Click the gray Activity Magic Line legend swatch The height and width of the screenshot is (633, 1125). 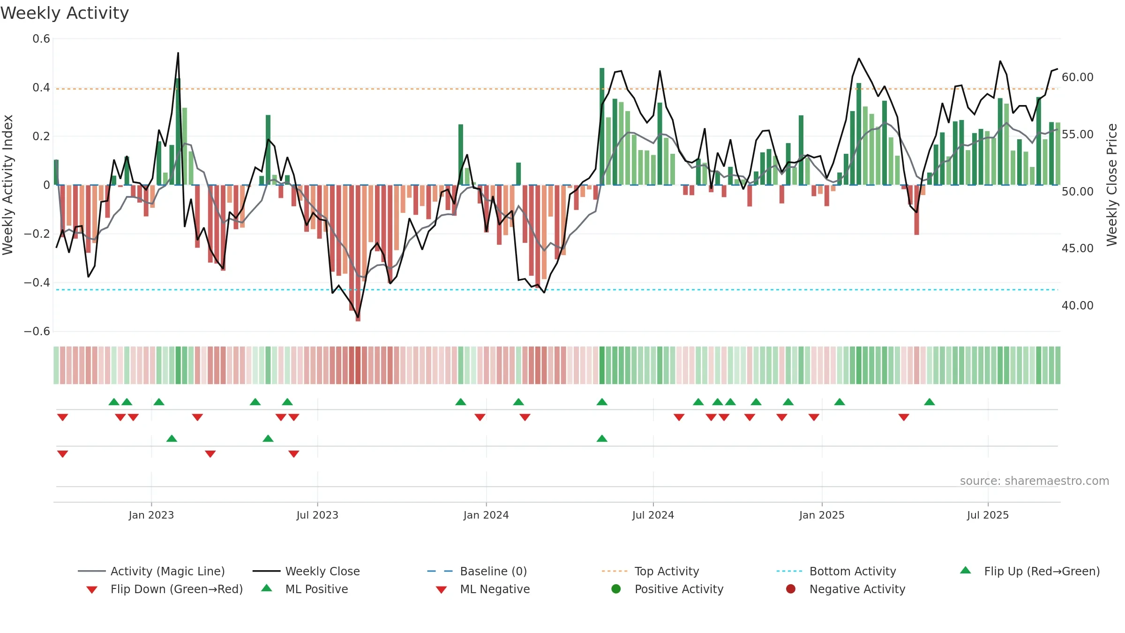coord(92,571)
